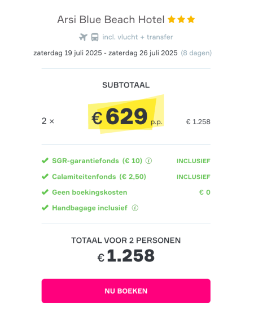Click the €1.258 total price
This screenshot has width=254, height=310.
tap(126, 256)
